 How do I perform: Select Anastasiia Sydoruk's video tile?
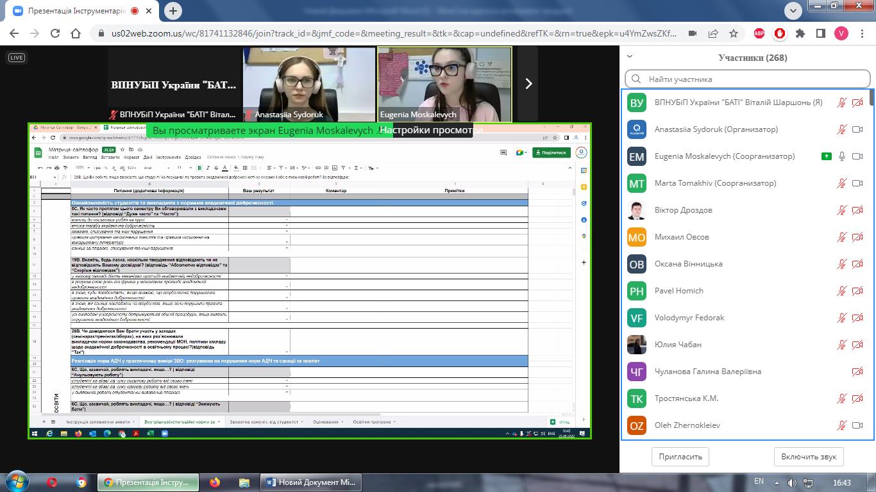[308, 84]
